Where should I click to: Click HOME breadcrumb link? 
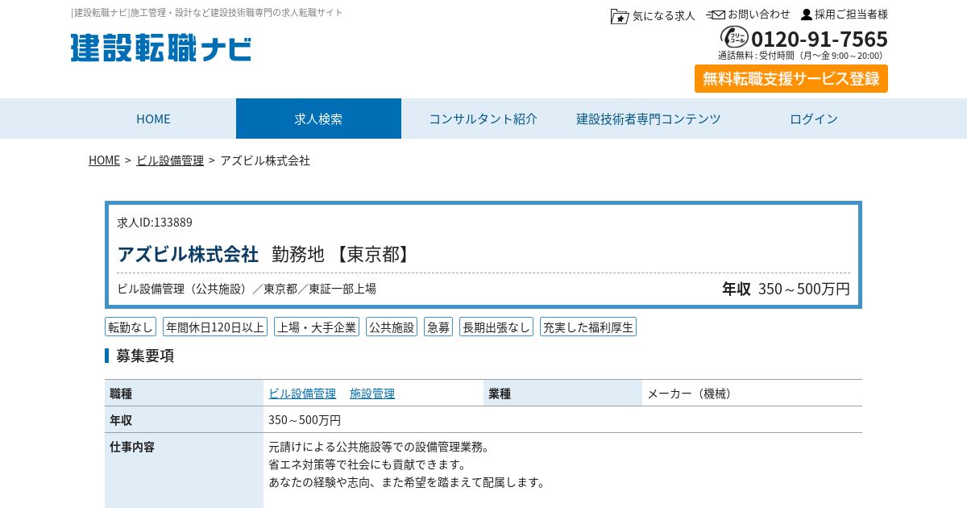tap(104, 160)
